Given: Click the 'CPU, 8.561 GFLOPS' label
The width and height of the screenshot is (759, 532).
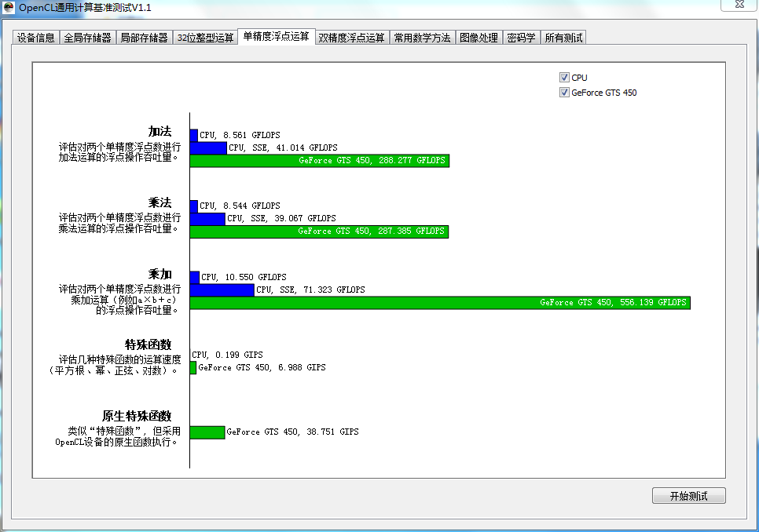Looking at the screenshot, I should (x=240, y=135).
